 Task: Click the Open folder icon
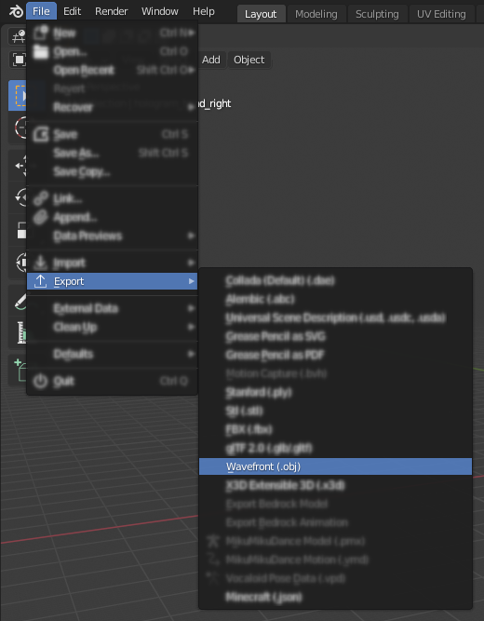point(40,51)
